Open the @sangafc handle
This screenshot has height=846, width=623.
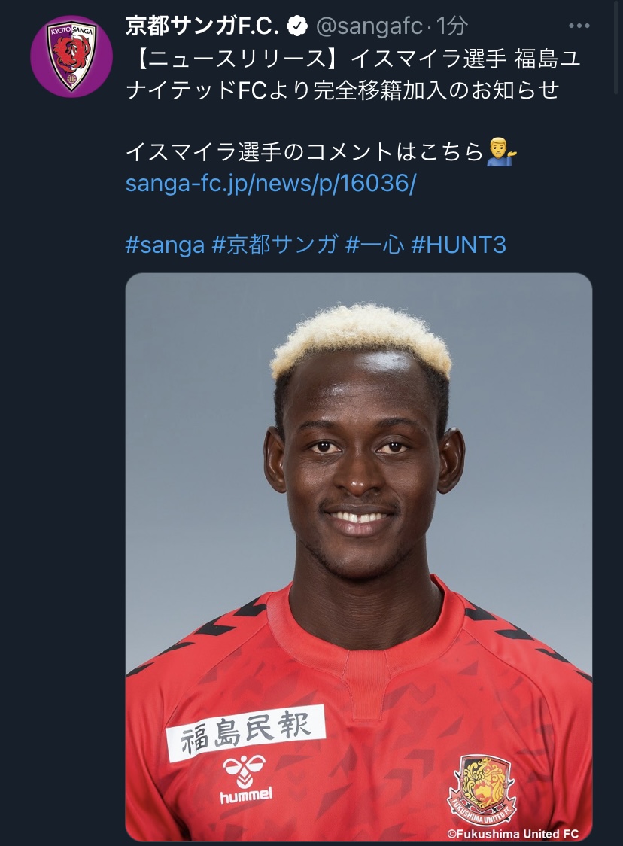pyautogui.click(x=369, y=26)
